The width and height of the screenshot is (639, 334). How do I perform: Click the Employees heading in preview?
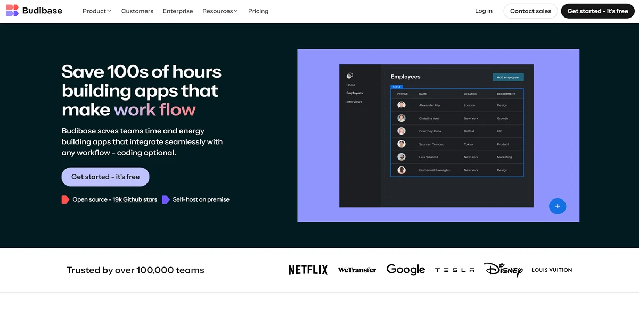405,77
